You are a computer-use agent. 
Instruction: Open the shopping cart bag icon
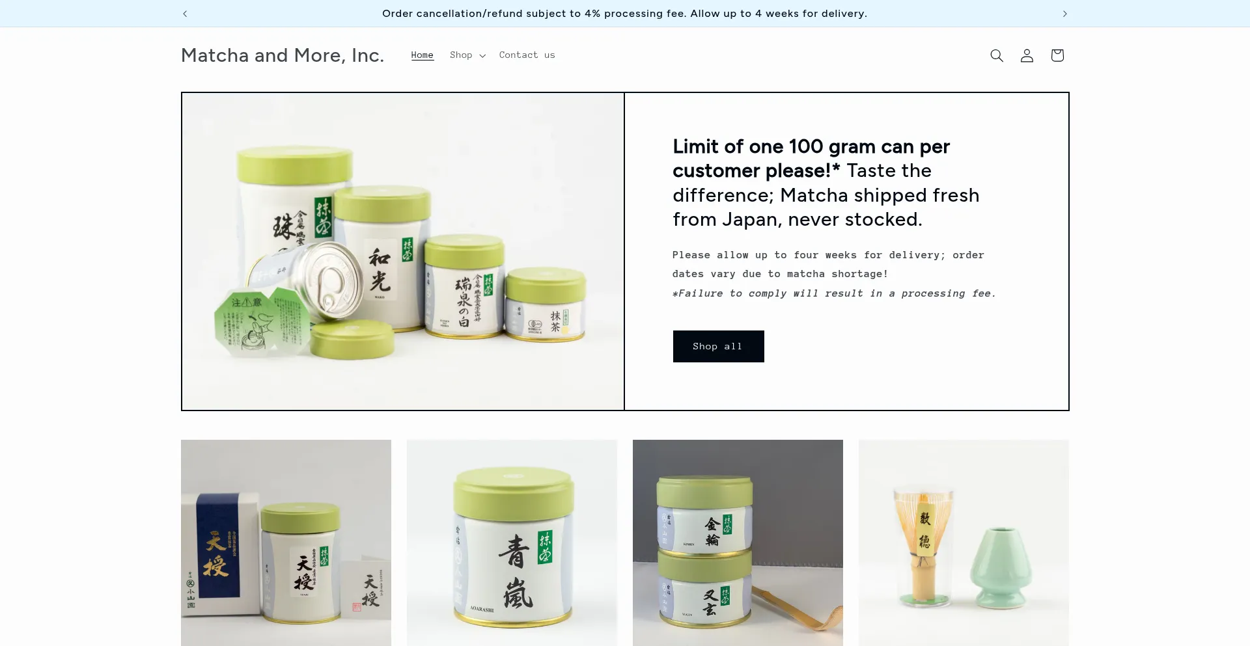pyautogui.click(x=1057, y=55)
